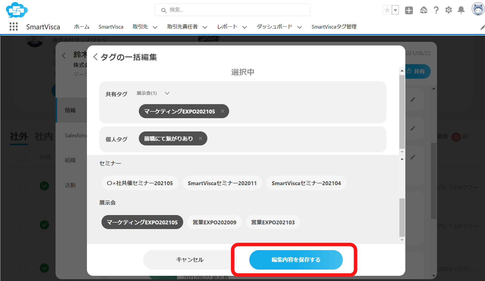Open the 活動 section in card panel
This screenshot has width=485, height=281.
click(x=70, y=185)
